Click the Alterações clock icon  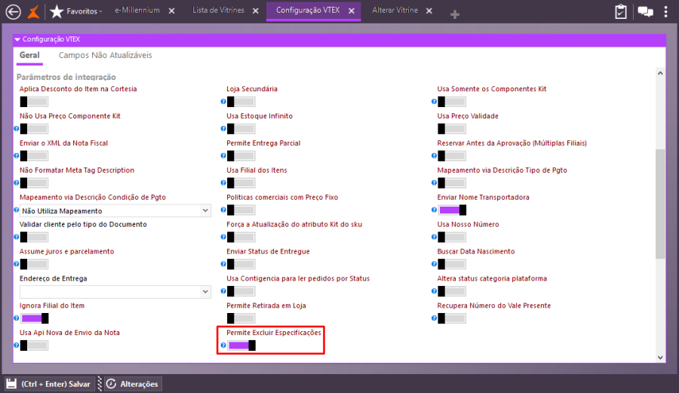coord(112,384)
